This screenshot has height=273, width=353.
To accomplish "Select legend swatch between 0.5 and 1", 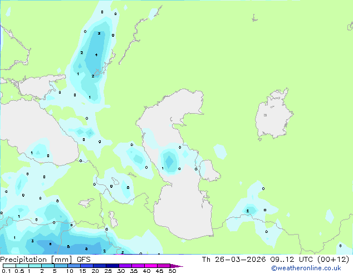I will tap(22, 266).
